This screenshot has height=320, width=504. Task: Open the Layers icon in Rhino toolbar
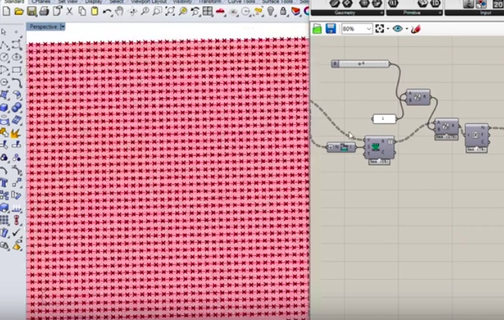(296, 11)
